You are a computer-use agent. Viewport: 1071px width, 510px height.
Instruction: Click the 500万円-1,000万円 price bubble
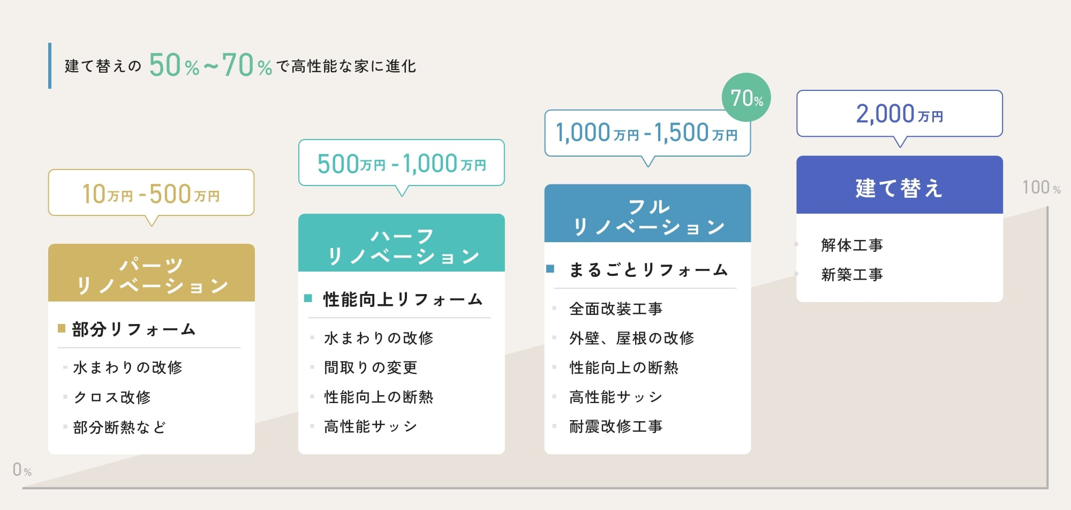[402, 163]
